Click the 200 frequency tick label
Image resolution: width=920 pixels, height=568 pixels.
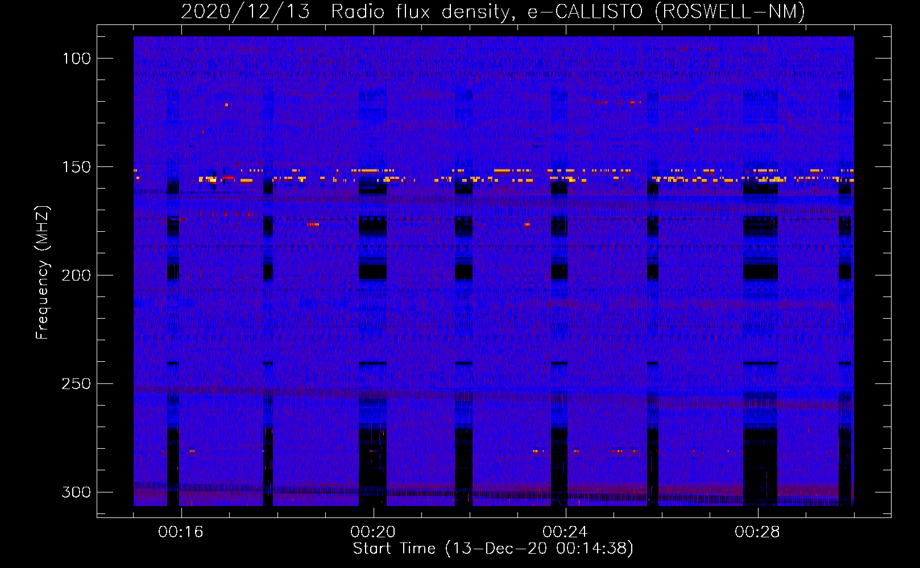point(76,275)
